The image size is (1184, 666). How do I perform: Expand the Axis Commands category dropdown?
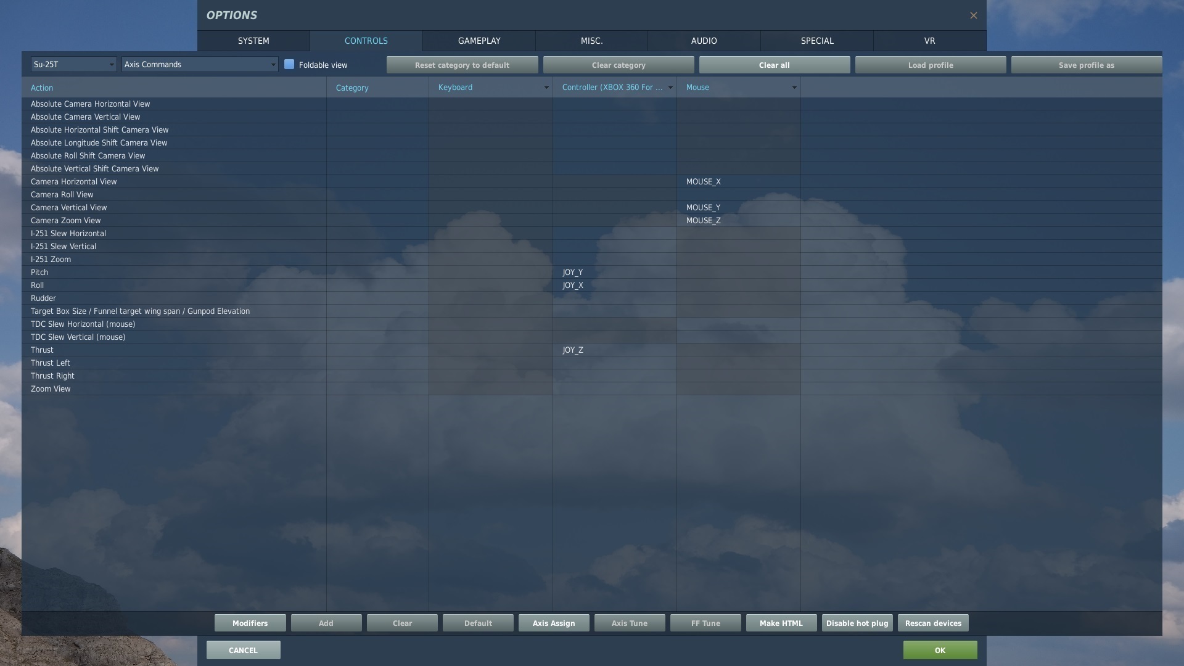[200, 64]
